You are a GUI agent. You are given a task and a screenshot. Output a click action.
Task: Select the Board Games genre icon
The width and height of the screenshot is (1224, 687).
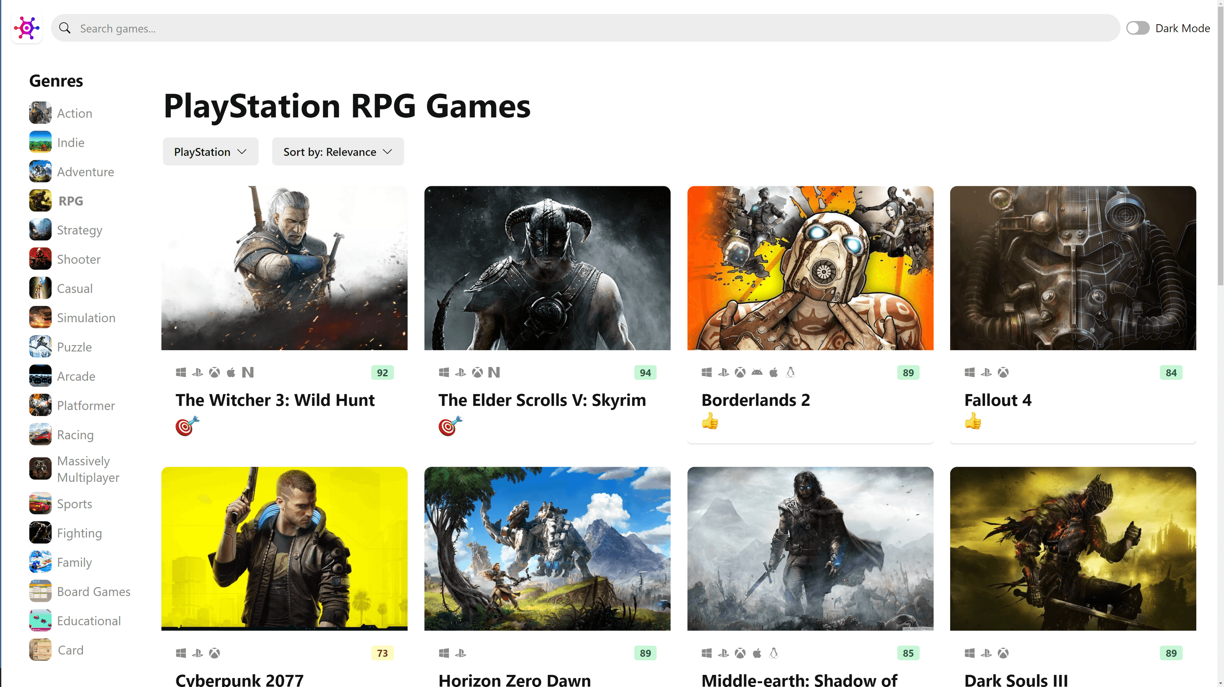coord(40,591)
